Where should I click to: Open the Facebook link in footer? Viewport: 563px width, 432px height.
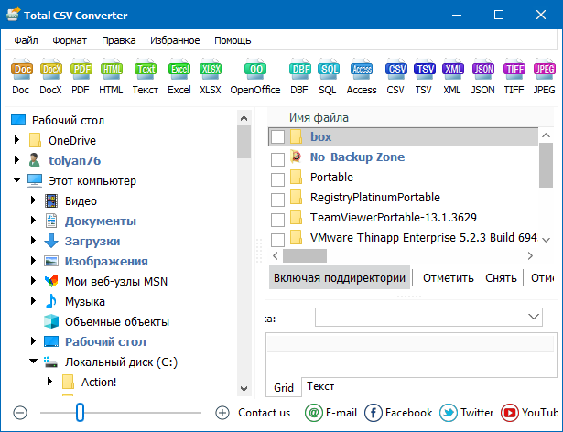[x=399, y=413]
